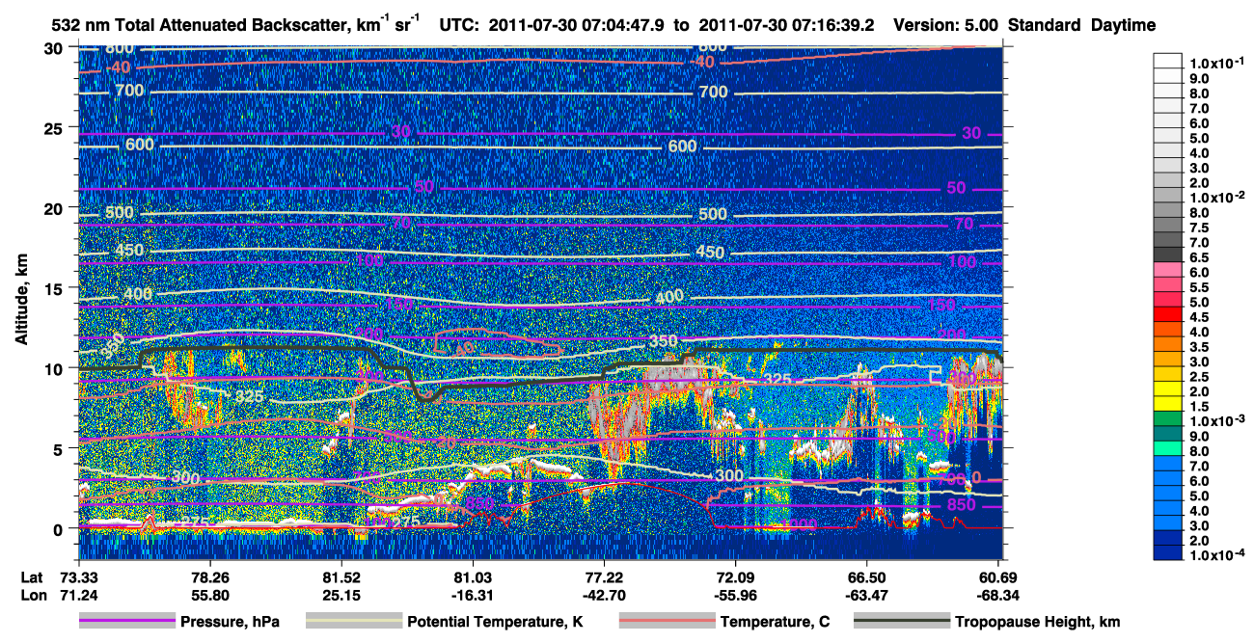Image resolution: width=1254 pixels, height=643 pixels.
Task: Click the colorbar swatch beside the 7.5 label
Action: (x=1168, y=227)
